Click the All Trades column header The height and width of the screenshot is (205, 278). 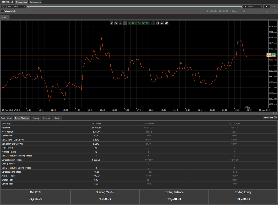pos(96,124)
